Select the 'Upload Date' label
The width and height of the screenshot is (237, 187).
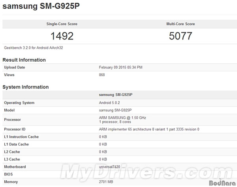(x=15, y=67)
